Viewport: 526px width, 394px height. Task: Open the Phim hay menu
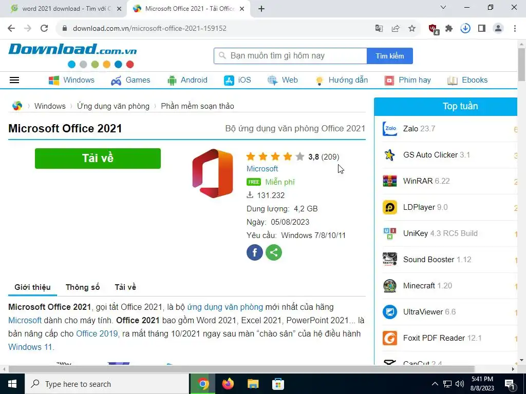407,80
